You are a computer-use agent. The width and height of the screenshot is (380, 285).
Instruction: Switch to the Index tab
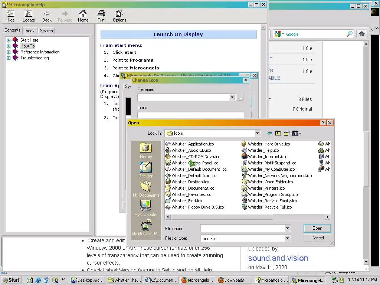pyautogui.click(x=29, y=31)
